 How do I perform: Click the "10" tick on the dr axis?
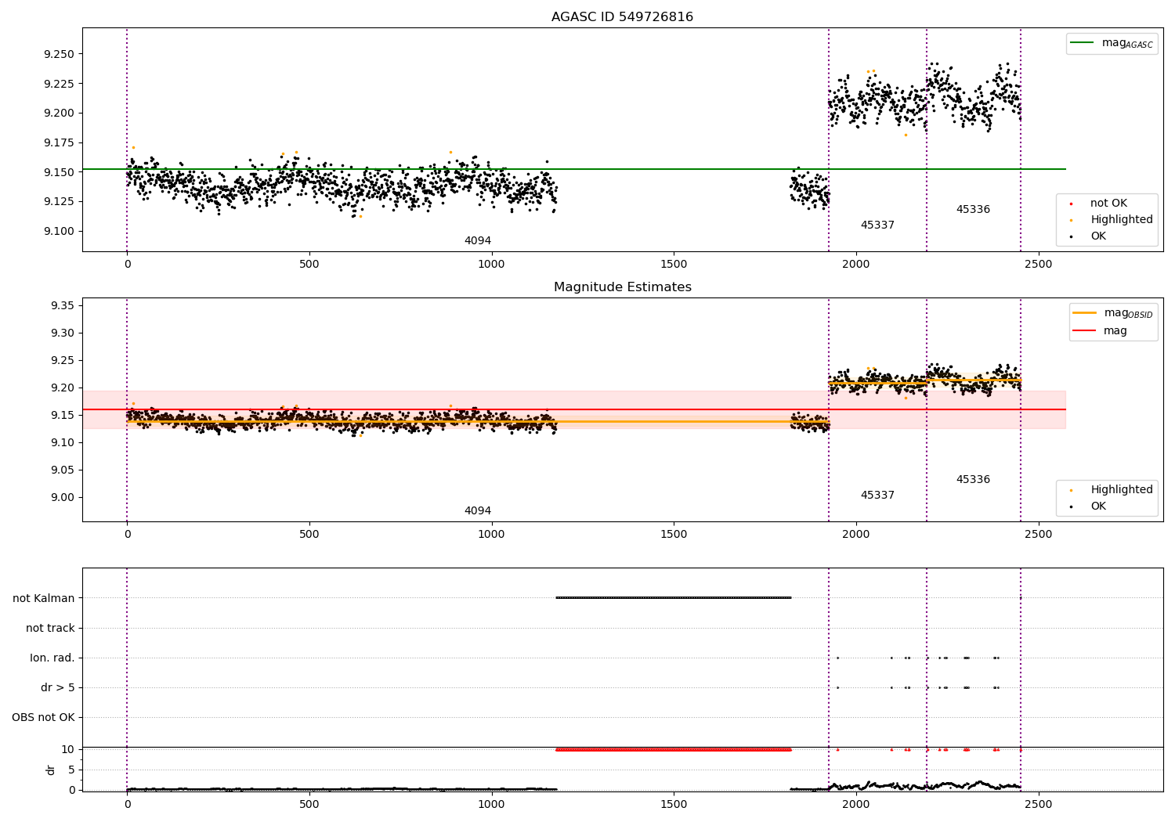point(67,749)
